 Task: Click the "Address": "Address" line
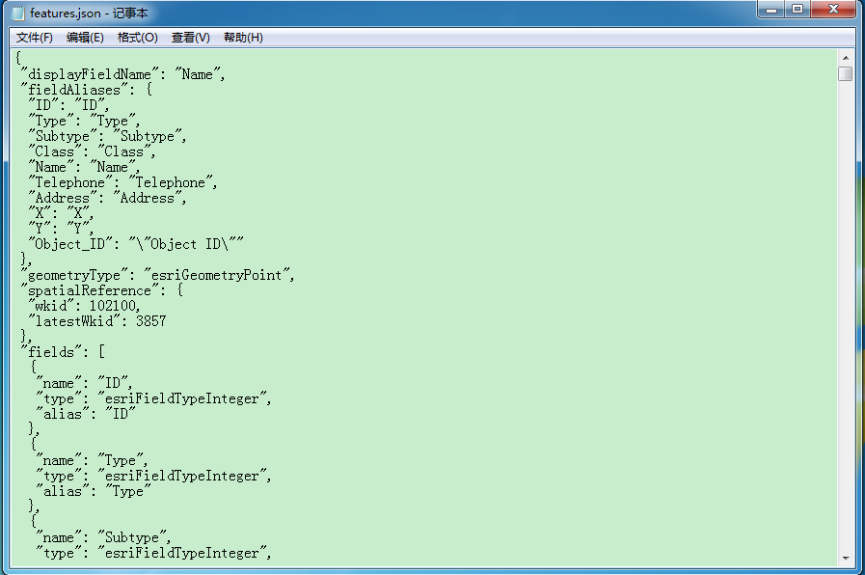[107, 198]
